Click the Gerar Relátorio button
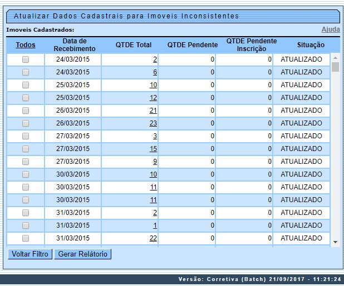 pos(83,254)
